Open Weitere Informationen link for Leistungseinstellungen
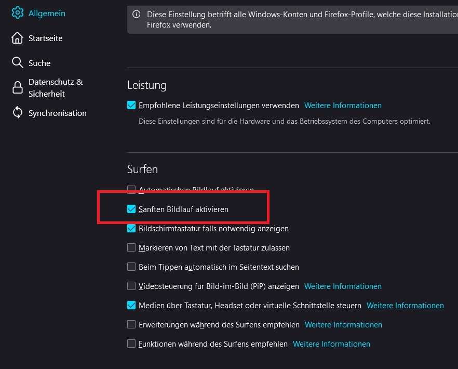 (343, 106)
